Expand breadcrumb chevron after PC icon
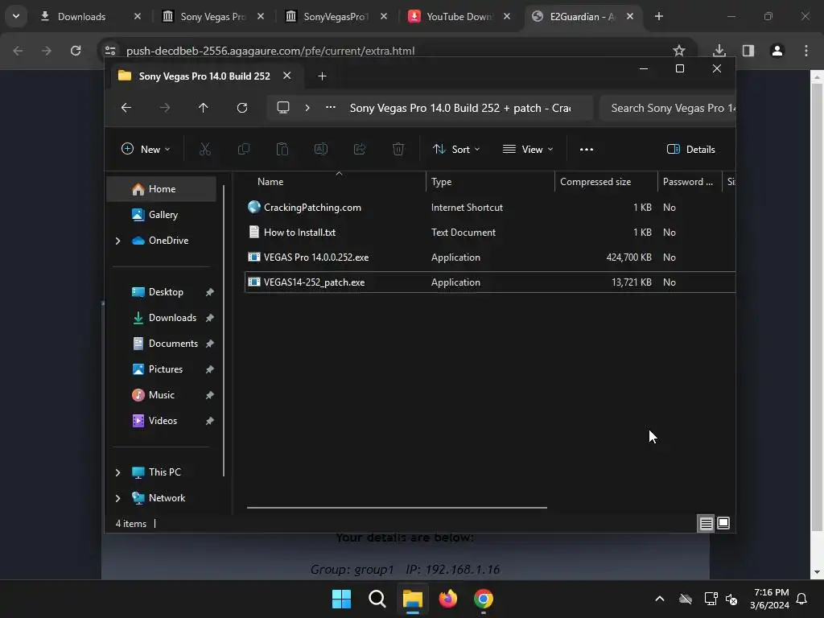Image resolution: width=824 pixels, height=618 pixels. coord(307,108)
